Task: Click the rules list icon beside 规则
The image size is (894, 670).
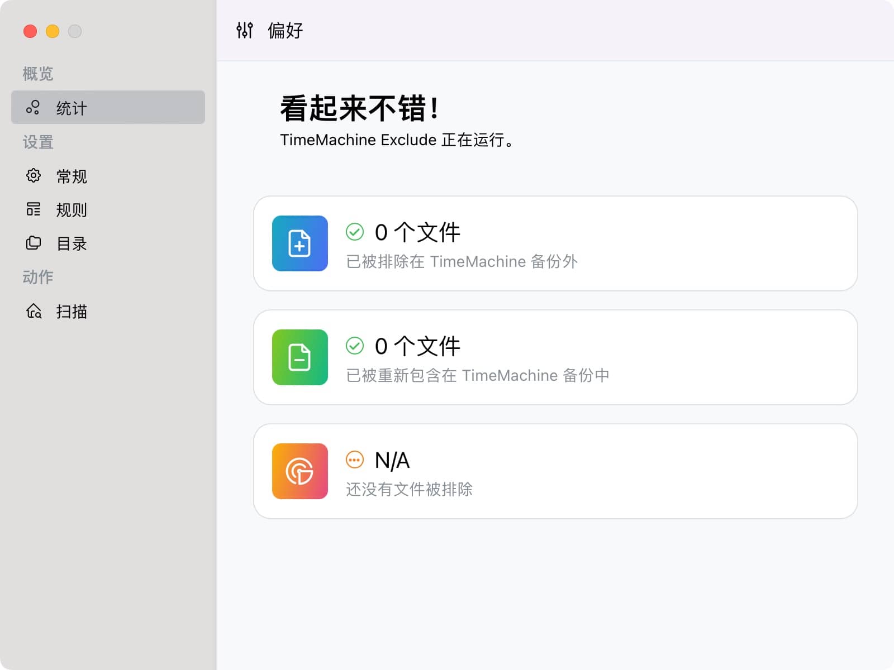Action: point(34,209)
